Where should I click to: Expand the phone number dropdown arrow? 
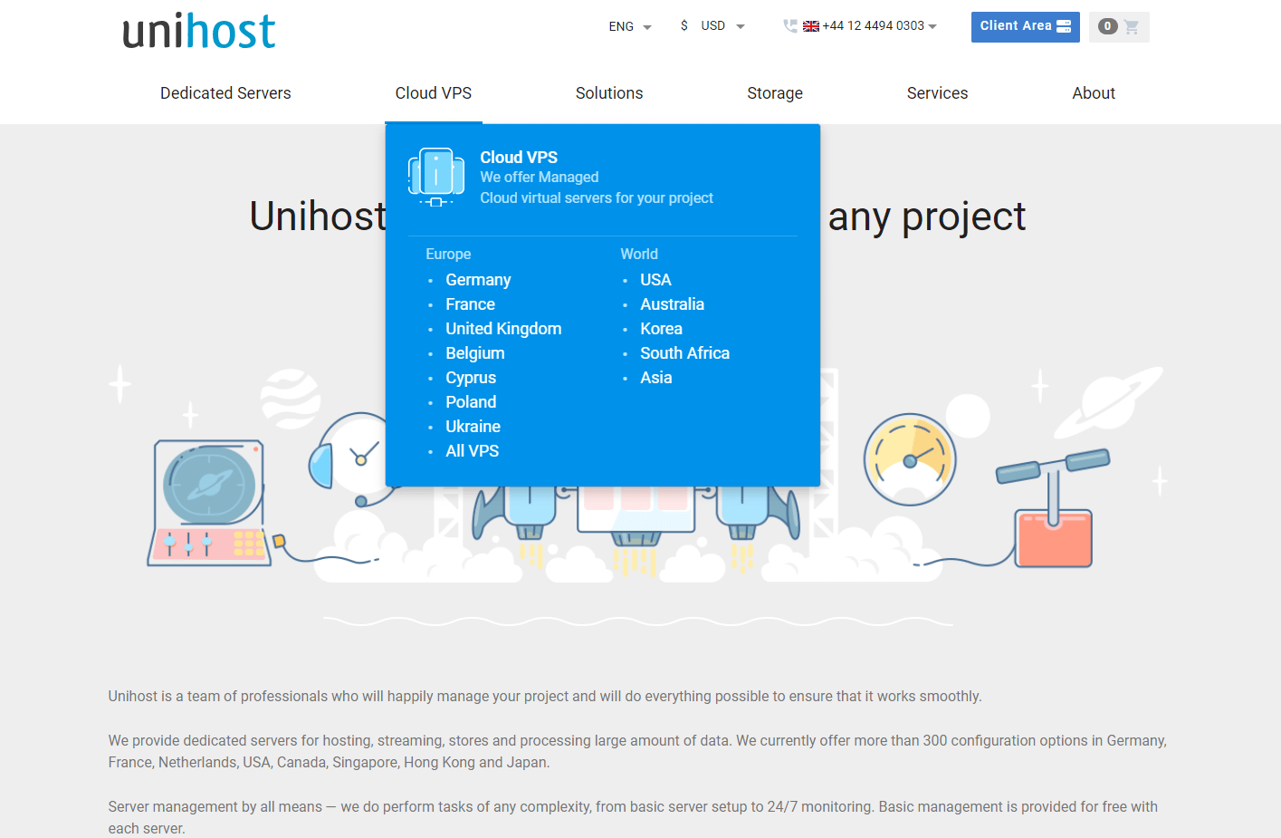click(932, 26)
